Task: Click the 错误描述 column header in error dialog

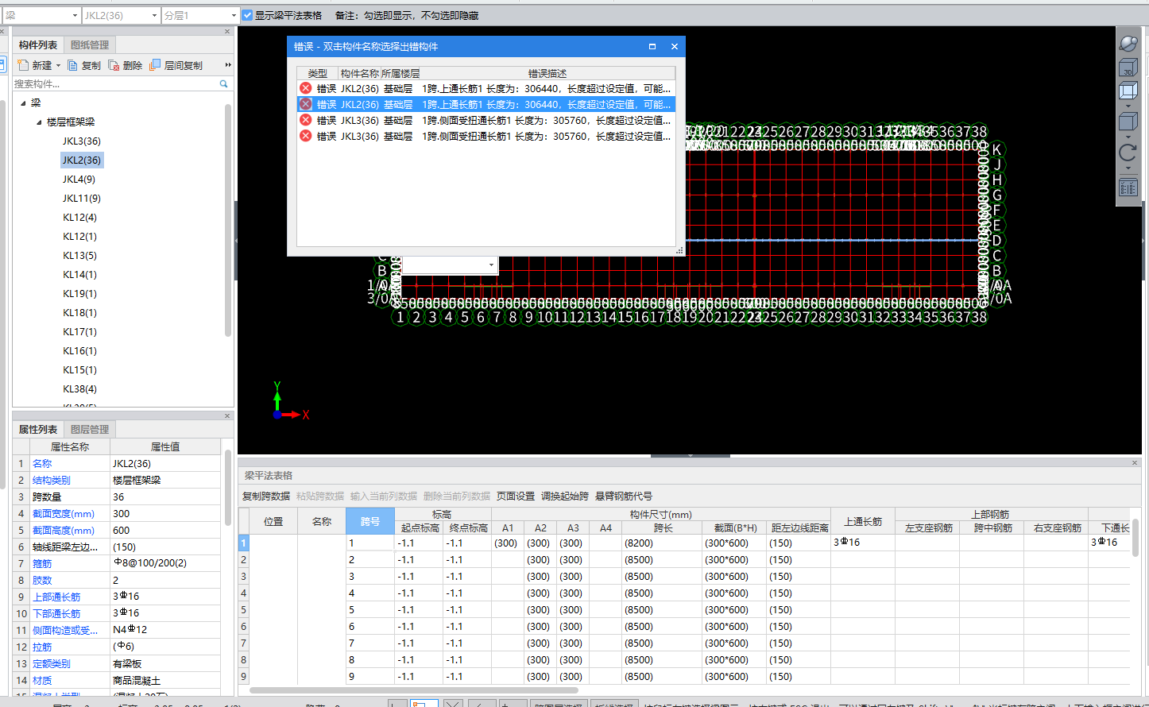Action: pos(547,73)
